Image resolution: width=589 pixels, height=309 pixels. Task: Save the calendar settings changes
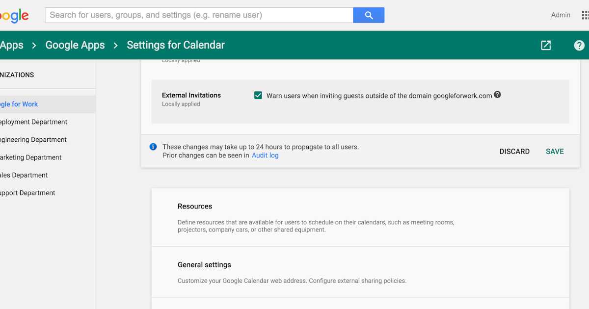(555, 152)
